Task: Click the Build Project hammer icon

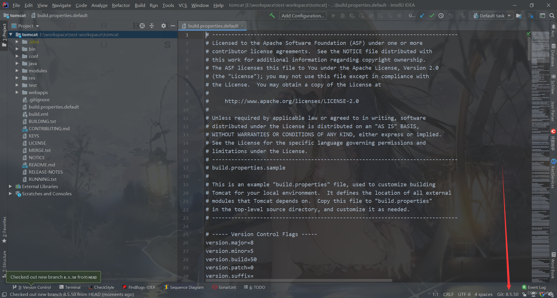Action: 272,16
